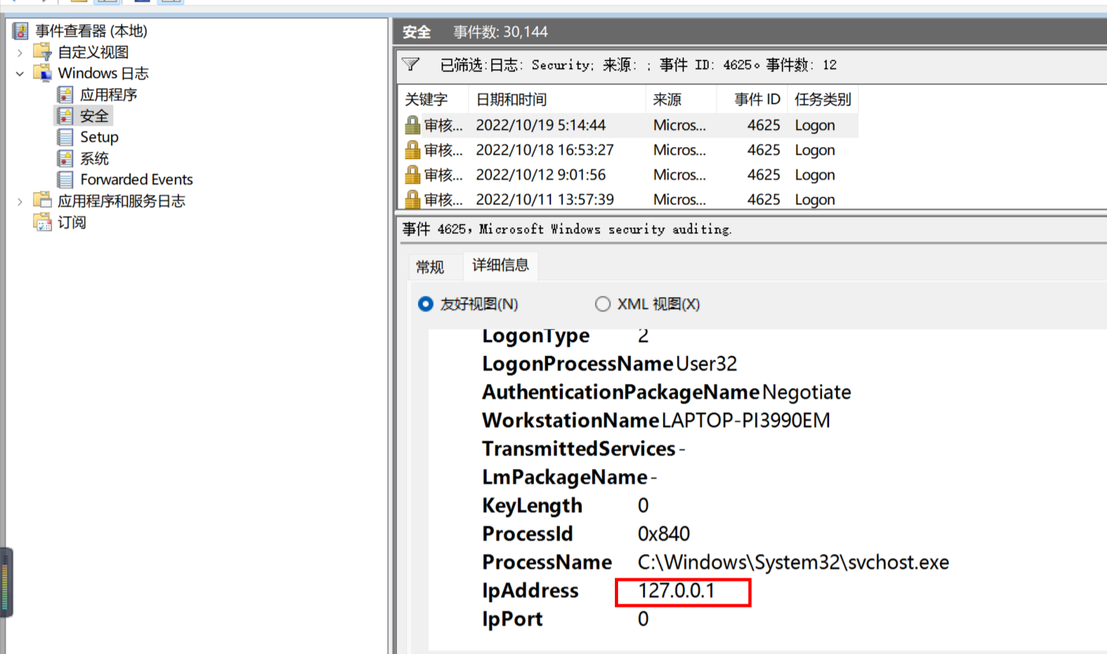Viewport: 1107px width, 654px height.
Task: Click the 系统 log icon
Action: [x=65, y=158]
